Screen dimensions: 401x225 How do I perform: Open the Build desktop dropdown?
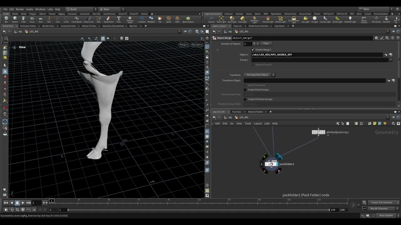pyautogui.click(x=82, y=9)
